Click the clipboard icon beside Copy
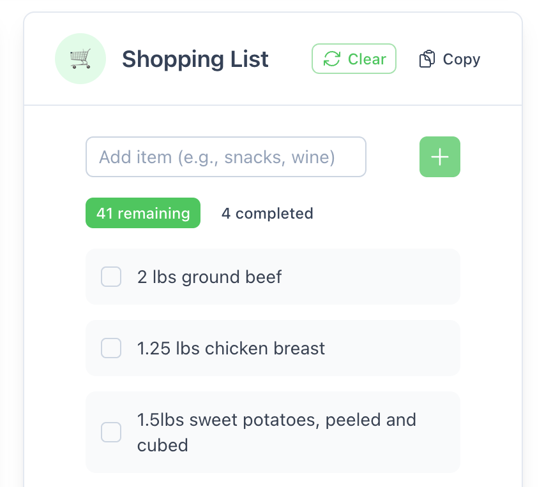Screen dimensions: 544x487 pyautogui.click(x=428, y=59)
